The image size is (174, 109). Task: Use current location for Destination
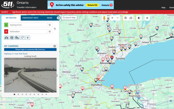50,31
